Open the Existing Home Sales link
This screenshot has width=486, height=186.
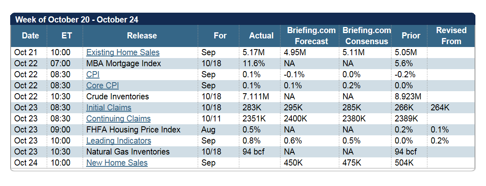pos(123,52)
